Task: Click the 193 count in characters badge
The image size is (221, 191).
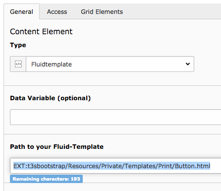Action: 75,179
